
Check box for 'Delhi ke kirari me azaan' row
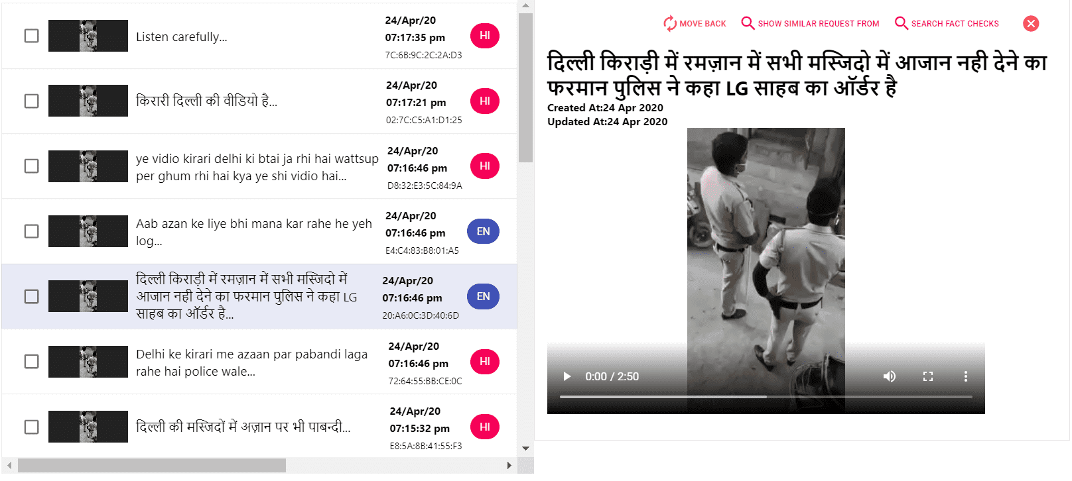point(31,361)
